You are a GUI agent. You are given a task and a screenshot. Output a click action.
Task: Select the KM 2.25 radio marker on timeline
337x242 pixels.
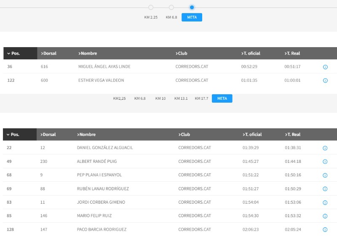[x=151, y=8]
